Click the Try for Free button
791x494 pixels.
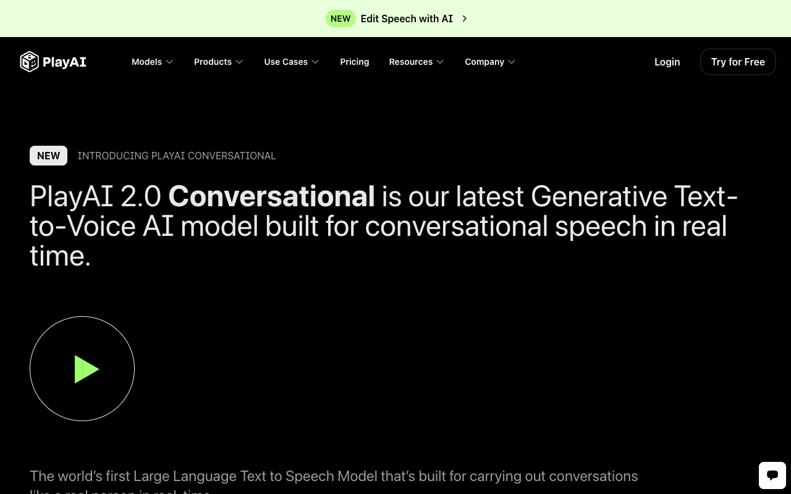tap(738, 62)
